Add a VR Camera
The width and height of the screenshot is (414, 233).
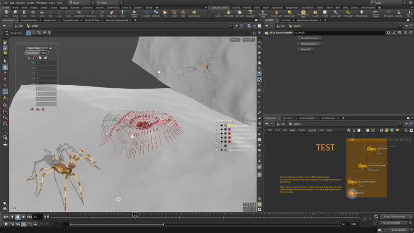(388, 13)
